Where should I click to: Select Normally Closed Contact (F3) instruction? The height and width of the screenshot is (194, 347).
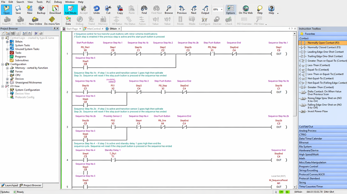click(x=323, y=48)
